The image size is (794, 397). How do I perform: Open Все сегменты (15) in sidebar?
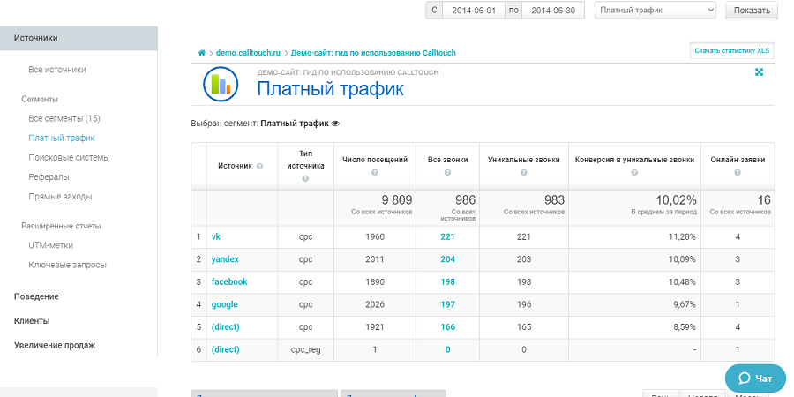coord(64,118)
